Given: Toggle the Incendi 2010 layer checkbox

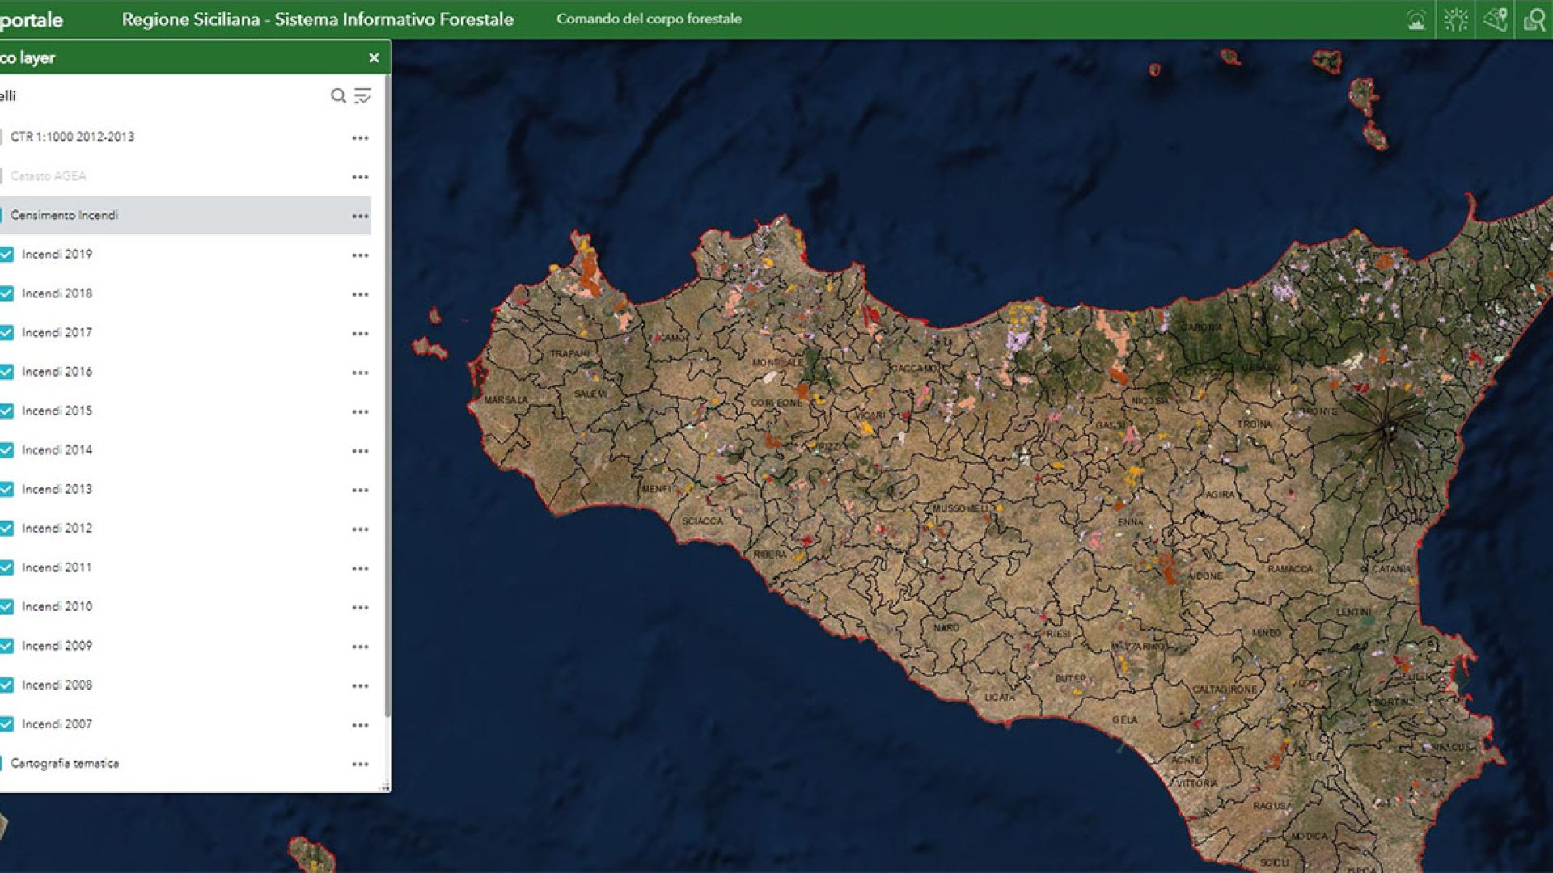Looking at the screenshot, I should coord(6,607).
